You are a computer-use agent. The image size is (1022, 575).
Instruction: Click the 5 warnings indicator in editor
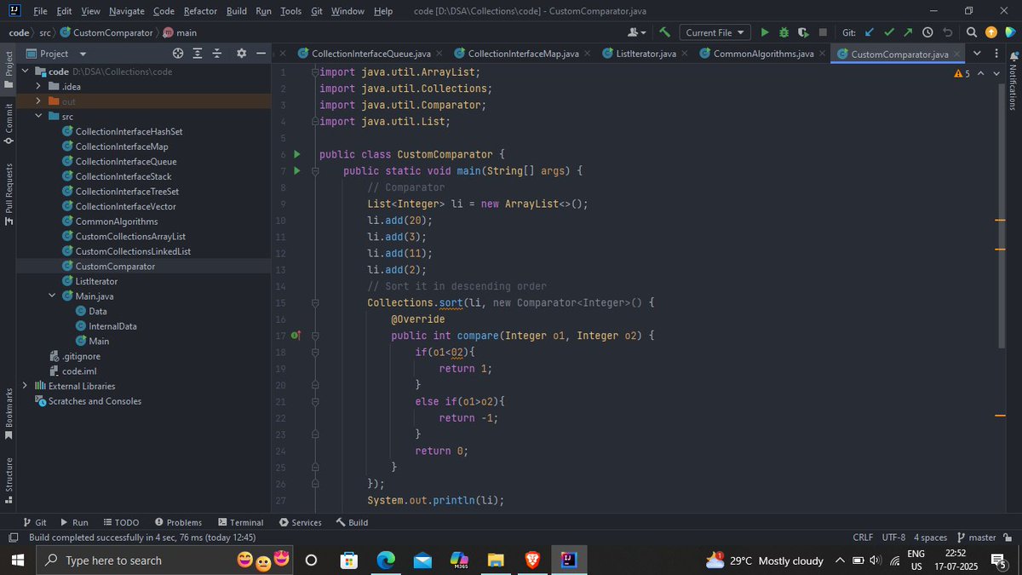(x=962, y=74)
